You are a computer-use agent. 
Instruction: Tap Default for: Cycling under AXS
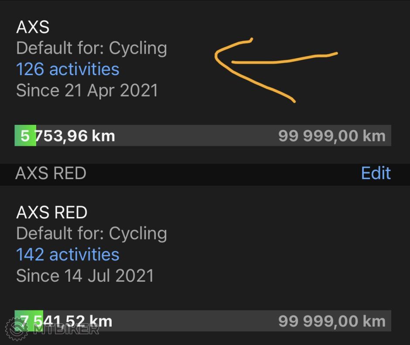(92, 48)
